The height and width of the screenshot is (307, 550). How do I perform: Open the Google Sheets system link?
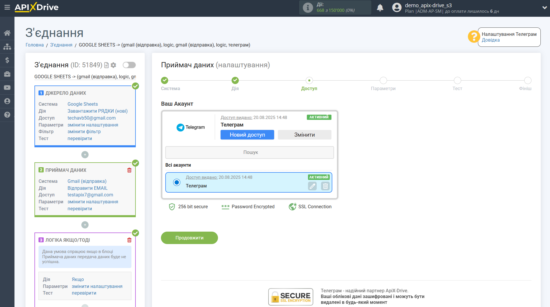82,104
